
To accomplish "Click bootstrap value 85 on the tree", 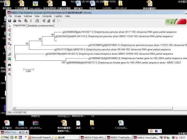I will point(40,39).
